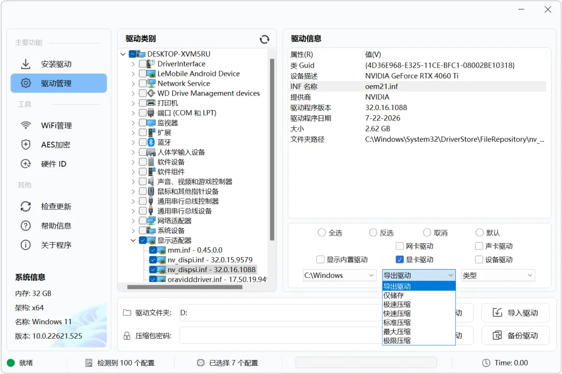Expand the 通用串行总线控制器 category

(x=133, y=202)
